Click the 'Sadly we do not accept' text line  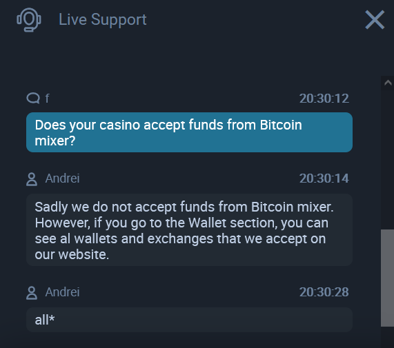coord(184,207)
